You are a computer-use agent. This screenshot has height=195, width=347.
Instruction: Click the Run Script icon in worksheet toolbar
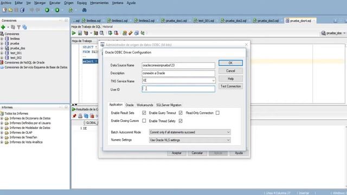tap(80, 33)
